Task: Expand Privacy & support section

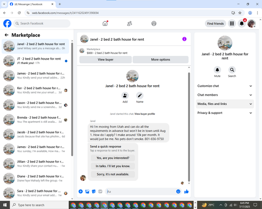Action: [225, 113]
